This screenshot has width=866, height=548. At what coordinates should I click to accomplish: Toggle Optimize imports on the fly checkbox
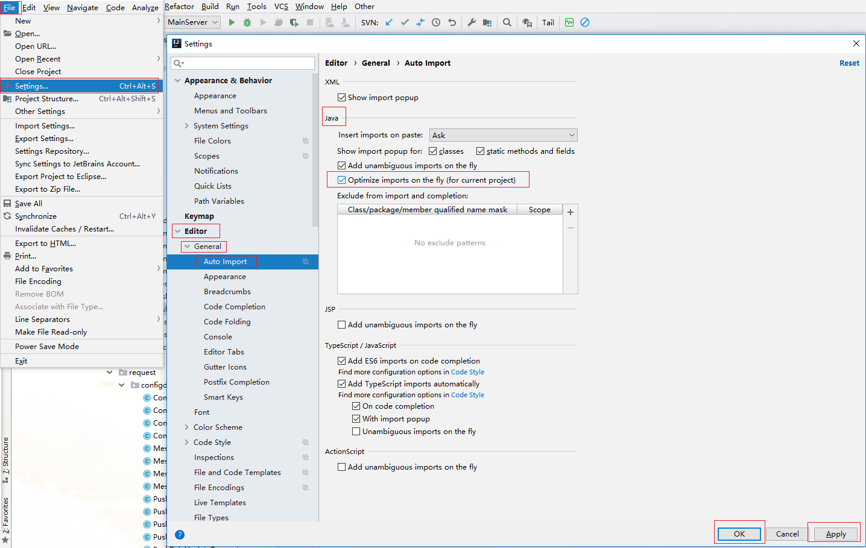(x=342, y=180)
